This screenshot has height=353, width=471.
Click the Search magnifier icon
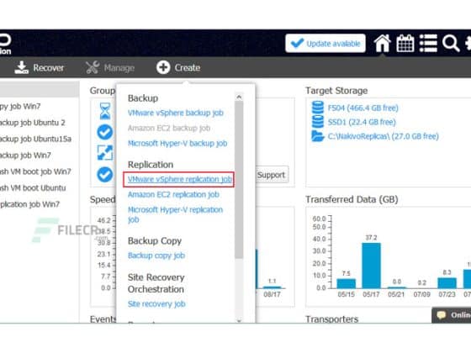coord(451,44)
